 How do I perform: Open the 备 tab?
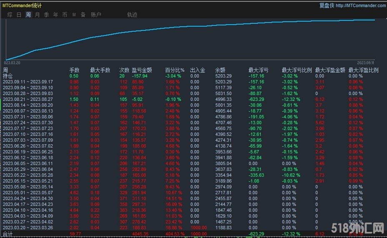click(x=83, y=15)
